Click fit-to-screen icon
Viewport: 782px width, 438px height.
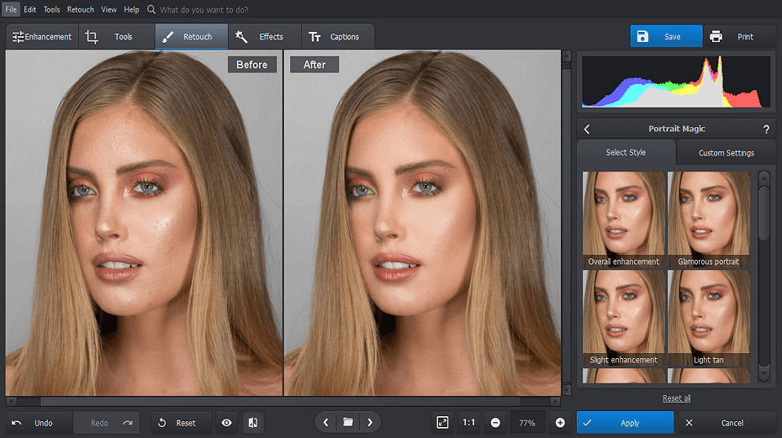tap(442, 423)
